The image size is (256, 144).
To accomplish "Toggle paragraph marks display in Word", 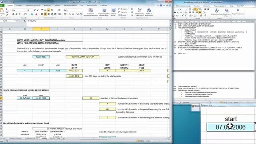I will [205, 15].
